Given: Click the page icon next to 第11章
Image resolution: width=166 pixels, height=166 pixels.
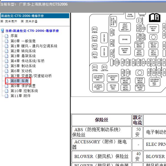Looking at the screenshot, I should click(7, 96).
